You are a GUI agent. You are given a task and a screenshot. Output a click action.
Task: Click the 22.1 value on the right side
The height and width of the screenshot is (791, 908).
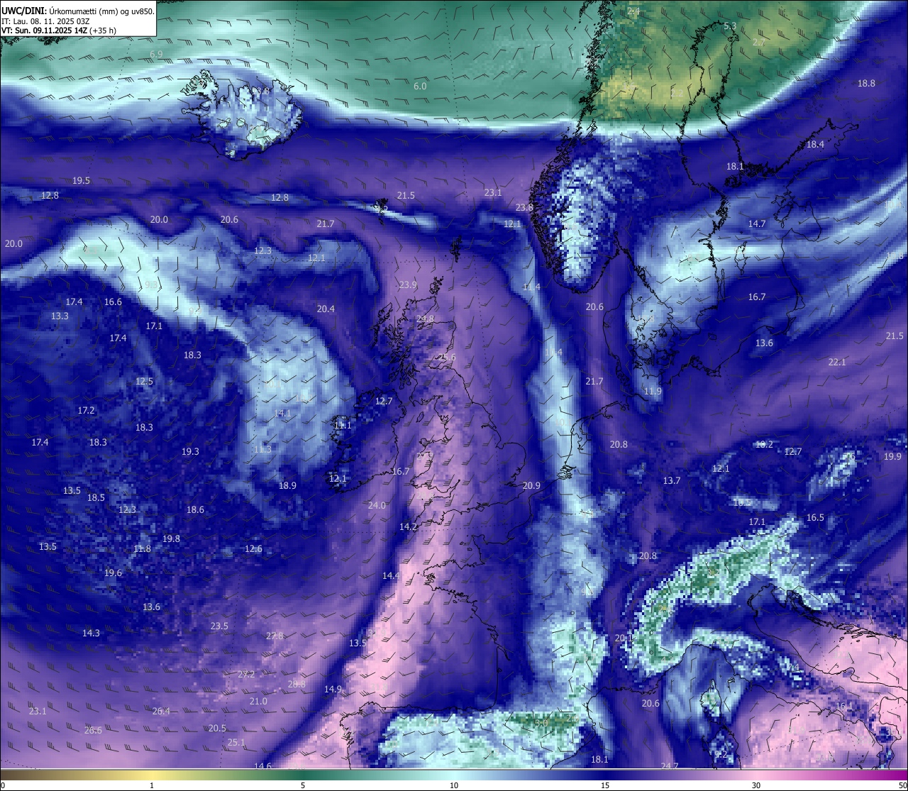point(837,362)
